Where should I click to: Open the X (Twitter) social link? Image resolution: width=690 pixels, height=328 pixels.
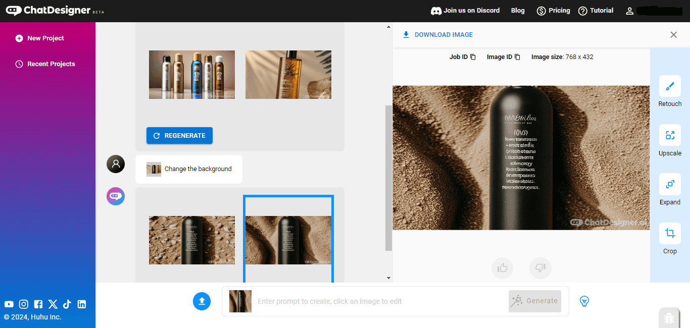[x=53, y=304]
